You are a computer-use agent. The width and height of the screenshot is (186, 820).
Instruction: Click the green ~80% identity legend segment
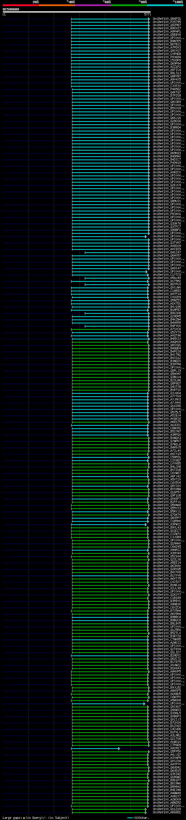129,5
